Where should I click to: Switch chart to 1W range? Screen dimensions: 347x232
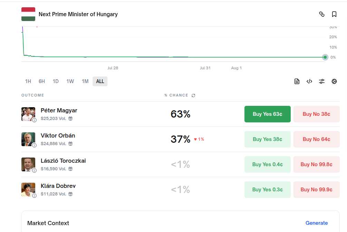(x=70, y=81)
